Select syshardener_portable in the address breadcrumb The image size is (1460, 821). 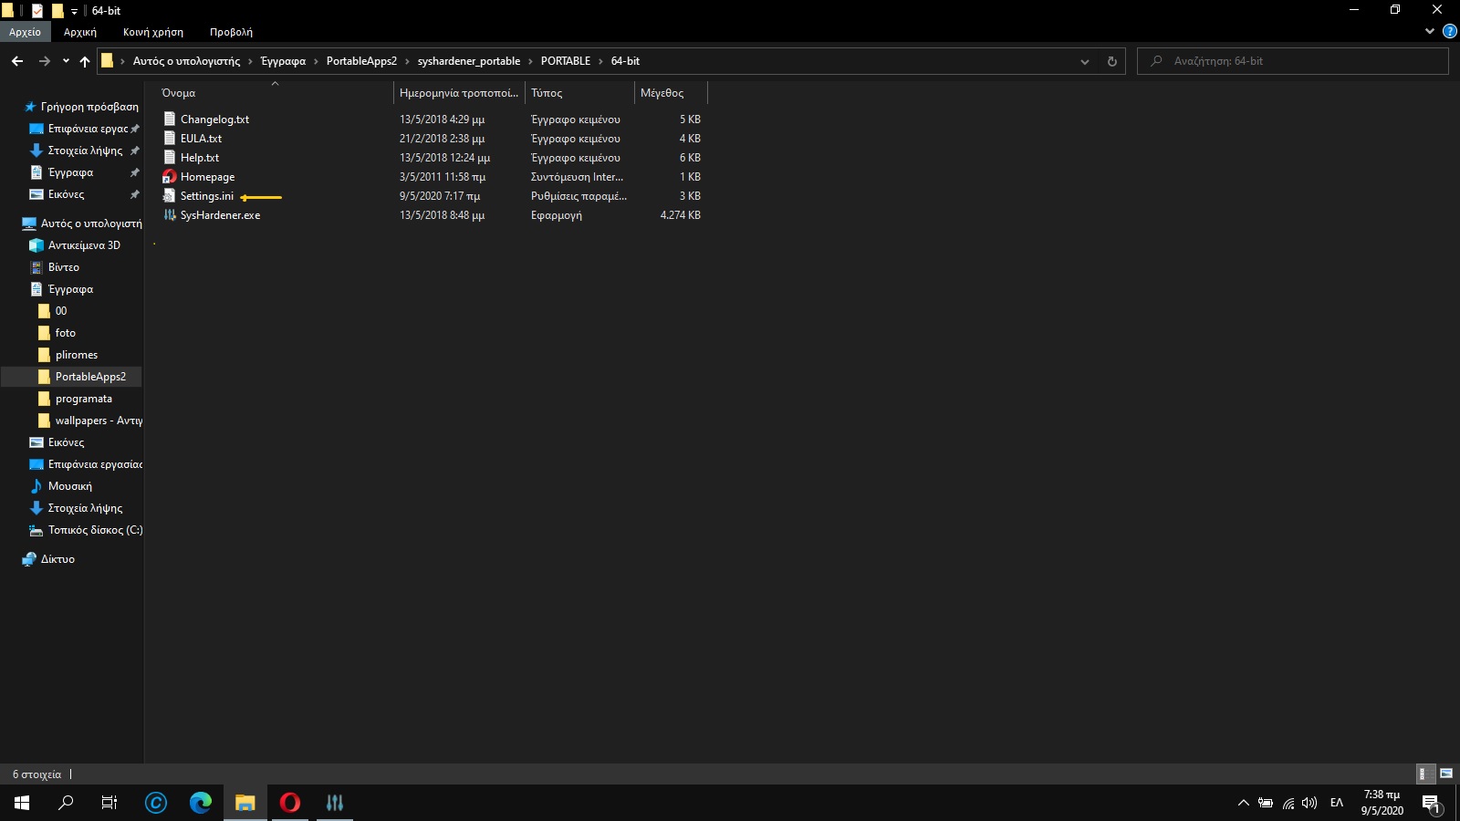click(469, 61)
